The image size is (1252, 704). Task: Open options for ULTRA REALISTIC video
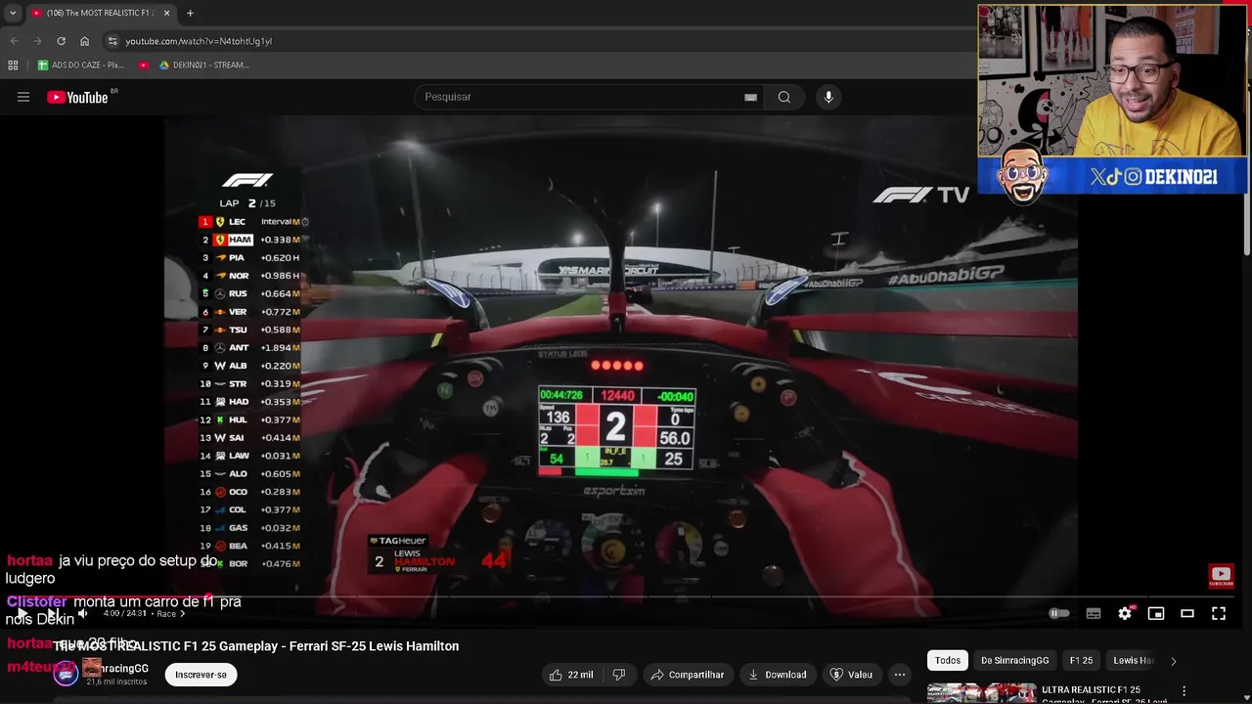pyautogui.click(x=1184, y=691)
